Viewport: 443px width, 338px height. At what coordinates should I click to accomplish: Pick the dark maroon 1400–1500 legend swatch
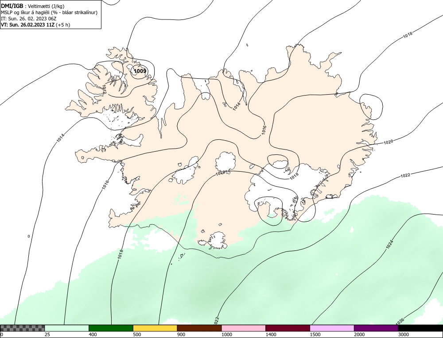(288, 328)
